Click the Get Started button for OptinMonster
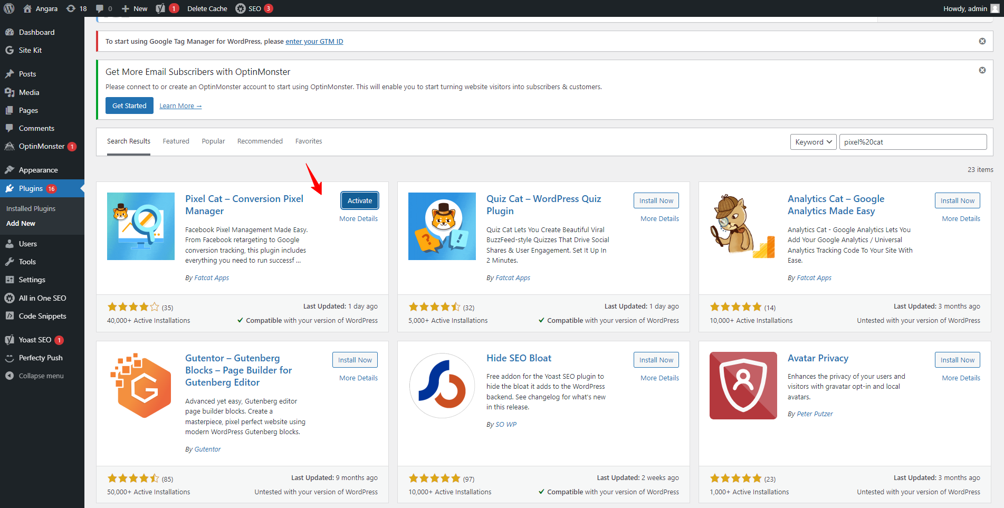 (x=129, y=106)
